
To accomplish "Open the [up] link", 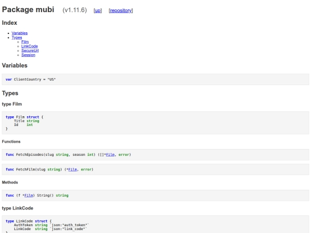I will tap(97, 10).
